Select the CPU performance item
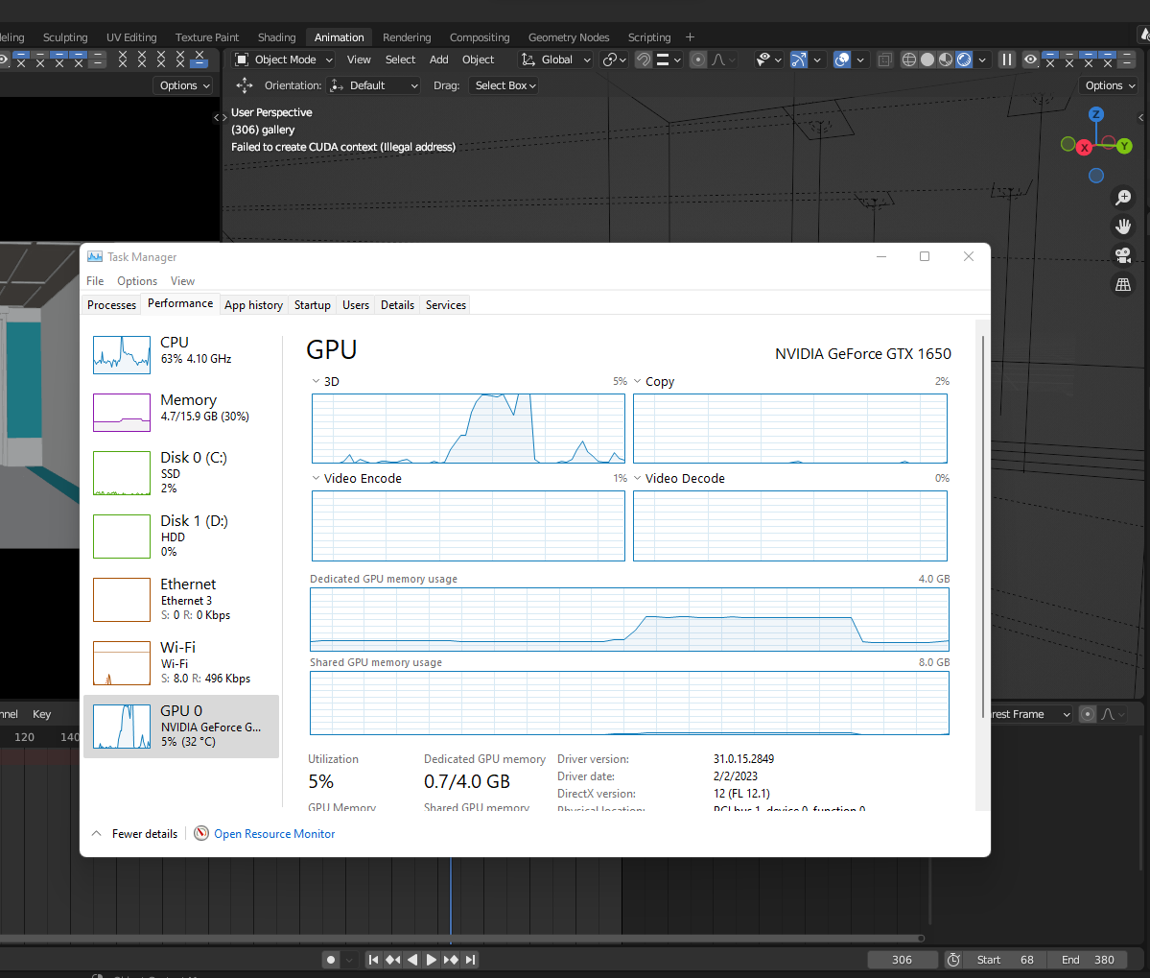The image size is (1150, 978). click(x=181, y=354)
